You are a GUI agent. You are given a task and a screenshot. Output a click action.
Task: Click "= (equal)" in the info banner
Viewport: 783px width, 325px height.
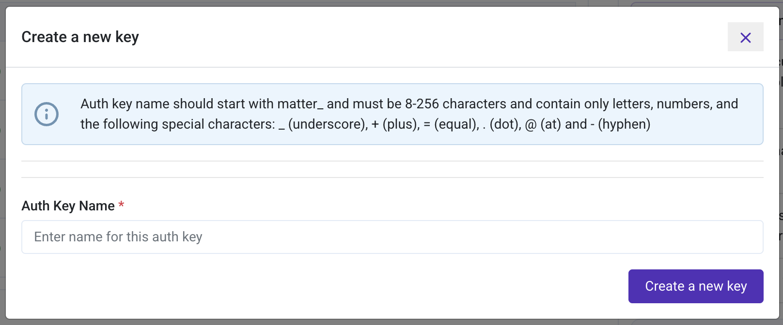click(450, 124)
